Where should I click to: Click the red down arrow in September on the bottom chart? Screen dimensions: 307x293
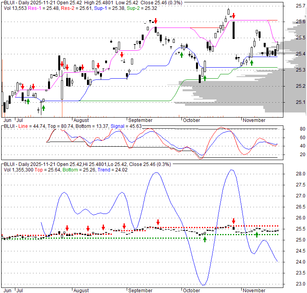tap(158, 222)
